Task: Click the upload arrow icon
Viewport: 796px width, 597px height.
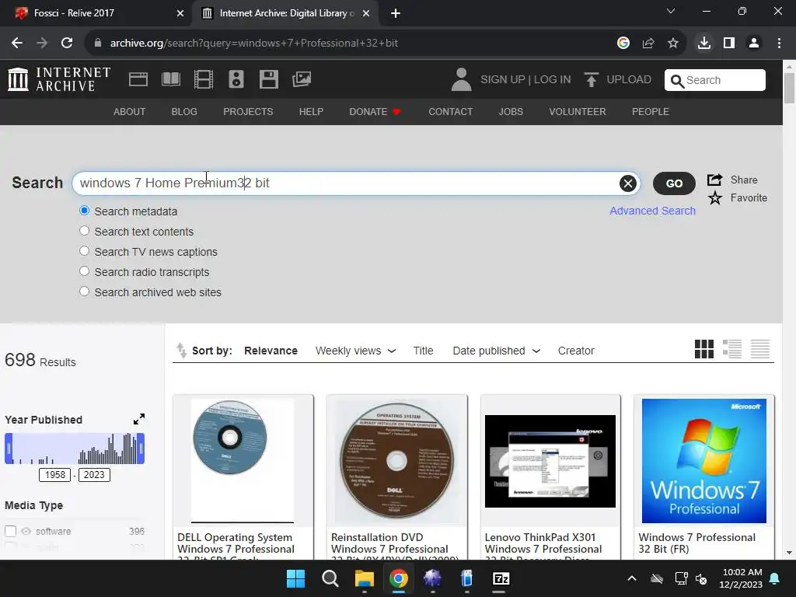Action: click(591, 80)
